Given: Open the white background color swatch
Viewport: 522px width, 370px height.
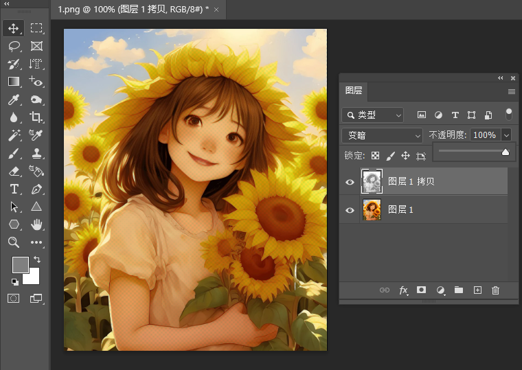Looking at the screenshot, I should (x=34, y=278).
